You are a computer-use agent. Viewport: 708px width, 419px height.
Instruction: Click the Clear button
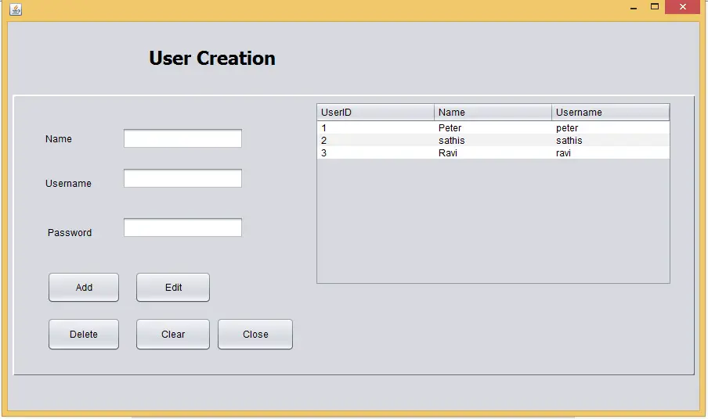(x=173, y=335)
